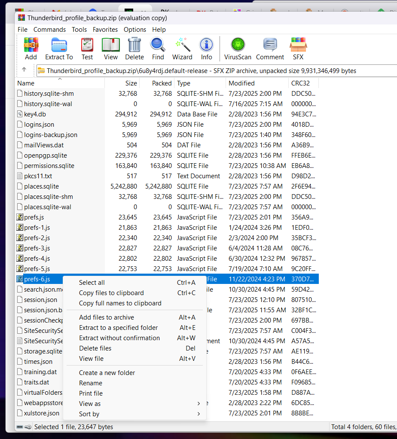Open the Commands menu
The width and height of the screenshot is (397, 439).
click(x=49, y=30)
